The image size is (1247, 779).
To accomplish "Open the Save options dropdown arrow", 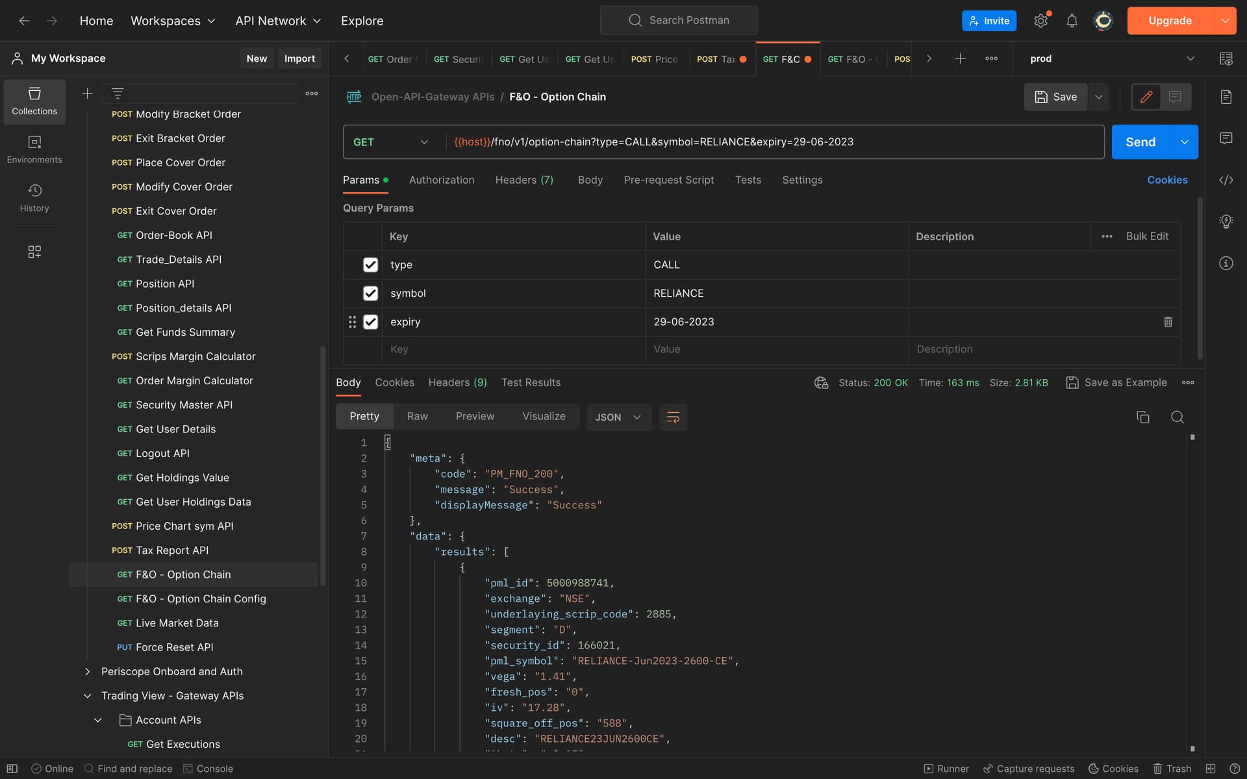I will click(1099, 97).
